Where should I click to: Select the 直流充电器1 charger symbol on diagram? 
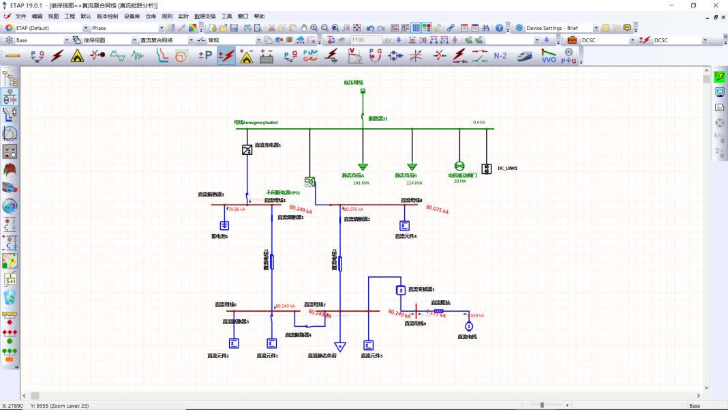(x=247, y=149)
